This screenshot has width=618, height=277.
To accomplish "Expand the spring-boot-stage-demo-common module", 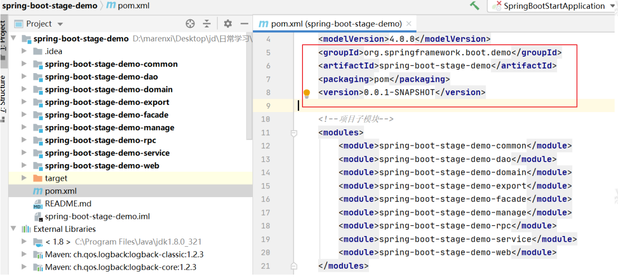I will 24,64.
